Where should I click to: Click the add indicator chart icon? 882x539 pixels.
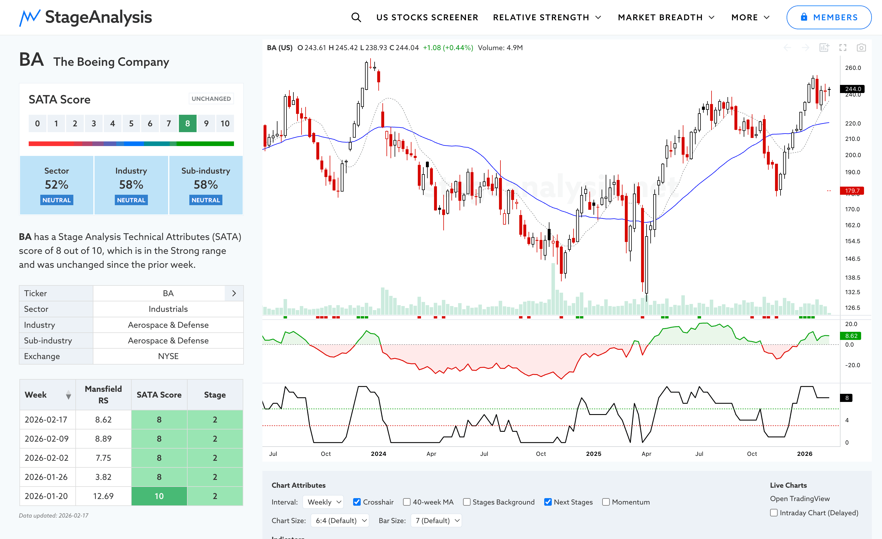click(x=824, y=48)
